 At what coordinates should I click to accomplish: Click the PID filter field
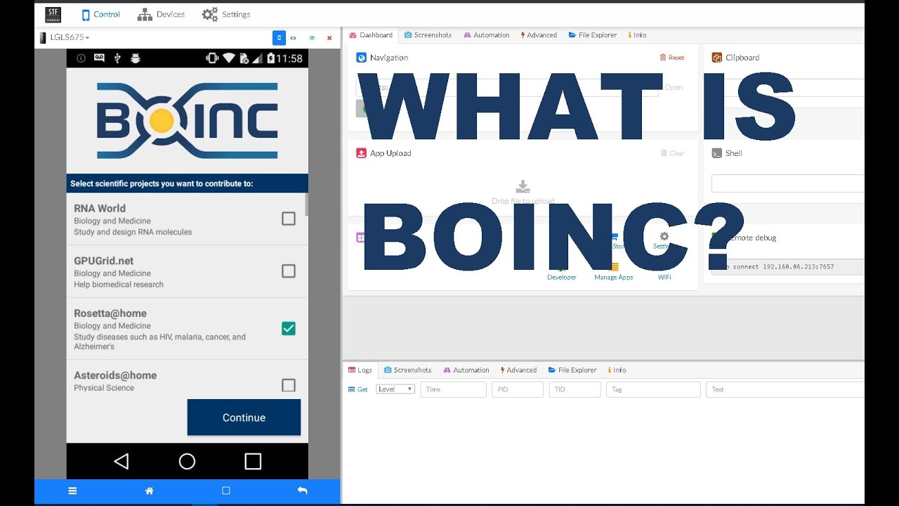tap(518, 389)
